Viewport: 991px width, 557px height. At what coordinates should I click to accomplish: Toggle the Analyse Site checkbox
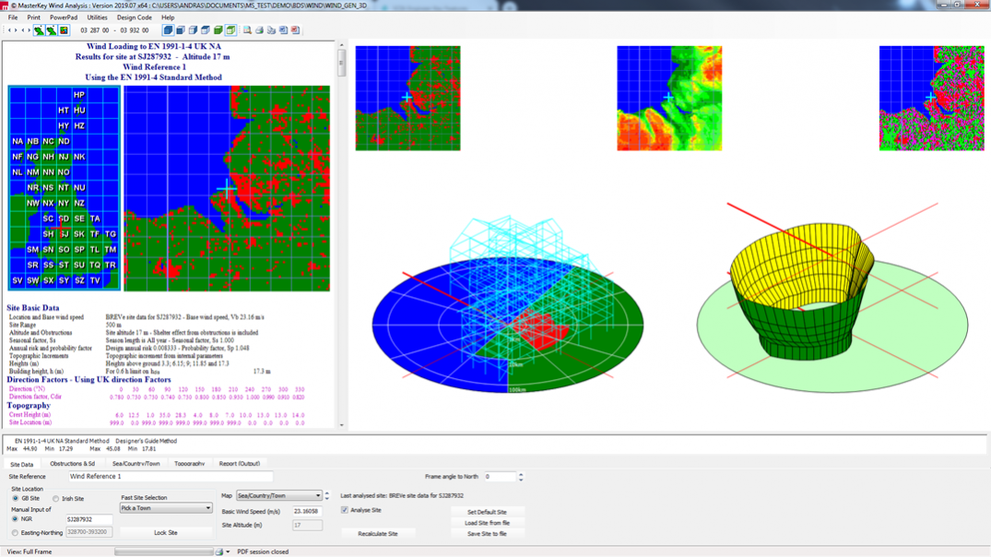tap(345, 510)
